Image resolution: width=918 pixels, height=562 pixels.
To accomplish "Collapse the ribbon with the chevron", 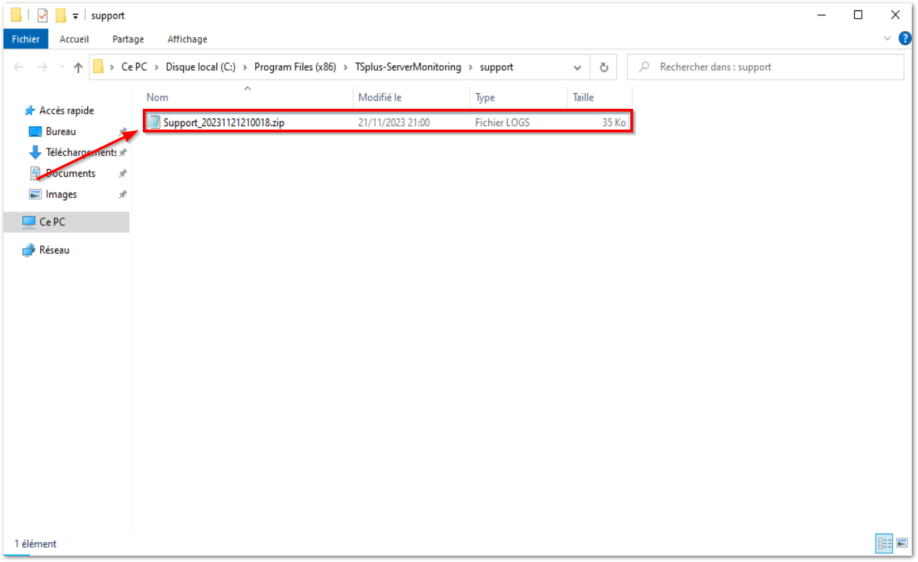I will [888, 39].
